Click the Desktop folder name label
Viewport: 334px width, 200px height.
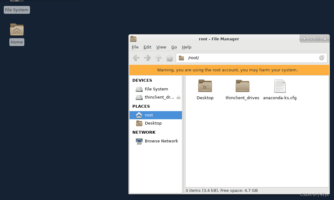[x=205, y=98]
